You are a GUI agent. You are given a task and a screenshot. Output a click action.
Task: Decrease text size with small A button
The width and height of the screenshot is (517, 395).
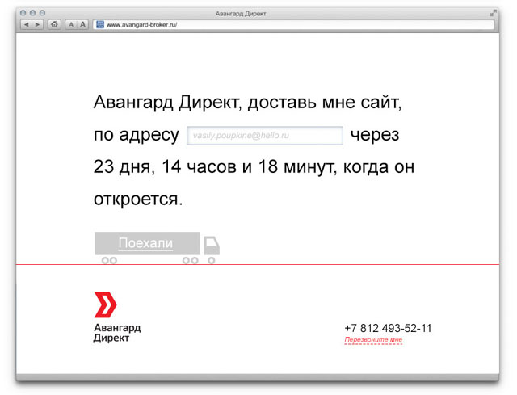(x=70, y=25)
